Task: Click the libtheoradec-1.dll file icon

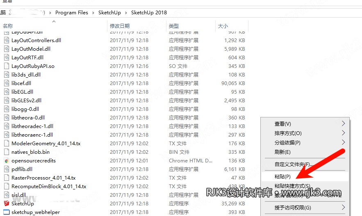Action: click(7, 126)
